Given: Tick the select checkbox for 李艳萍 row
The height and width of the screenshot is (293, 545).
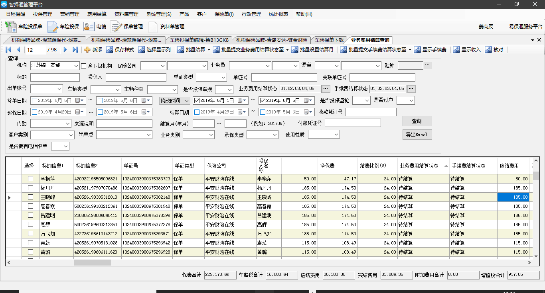Looking at the screenshot, I should point(30,179).
